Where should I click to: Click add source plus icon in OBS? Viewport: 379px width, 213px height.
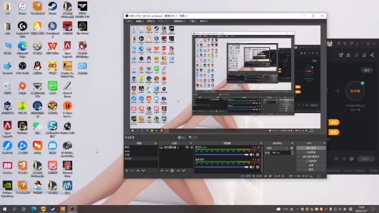click(162, 170)
